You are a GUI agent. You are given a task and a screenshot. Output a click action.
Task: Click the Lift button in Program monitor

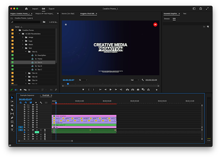click(x=127, y=89)
